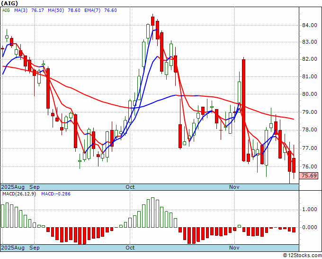Select the AIG legend label

pos(6,10)
